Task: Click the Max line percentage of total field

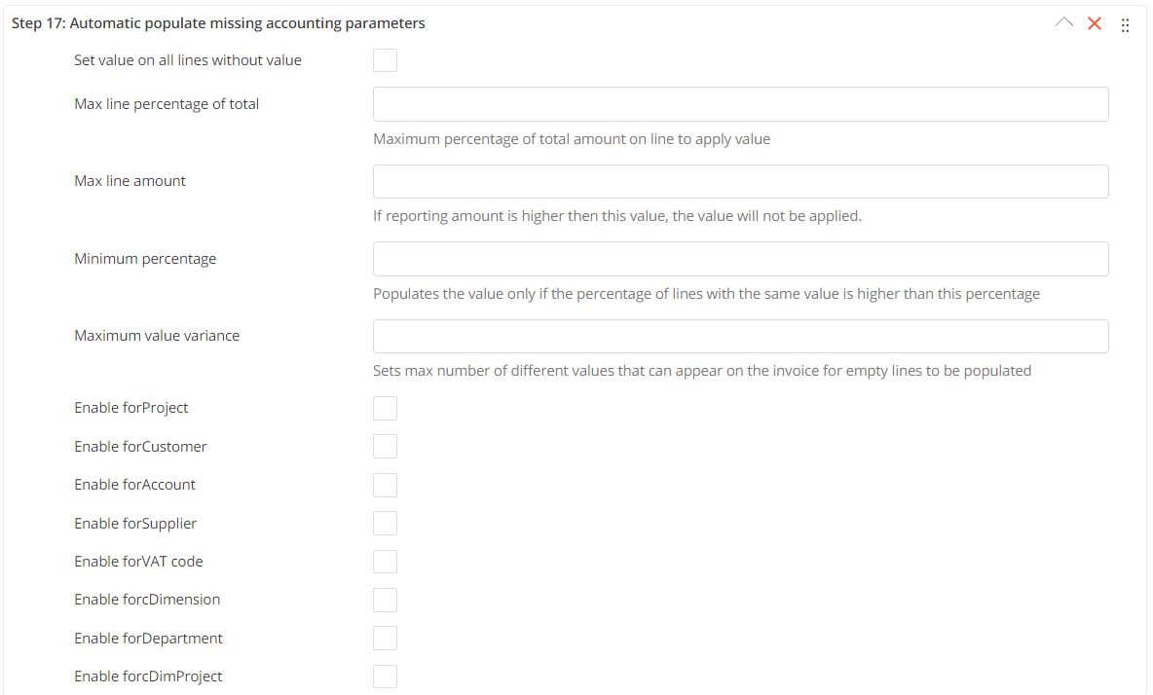Action: click(740, 104)
